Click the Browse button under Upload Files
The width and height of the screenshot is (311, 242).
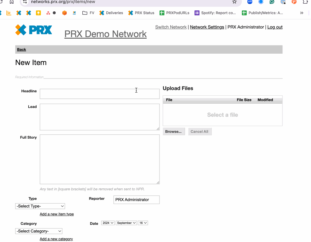174,131
